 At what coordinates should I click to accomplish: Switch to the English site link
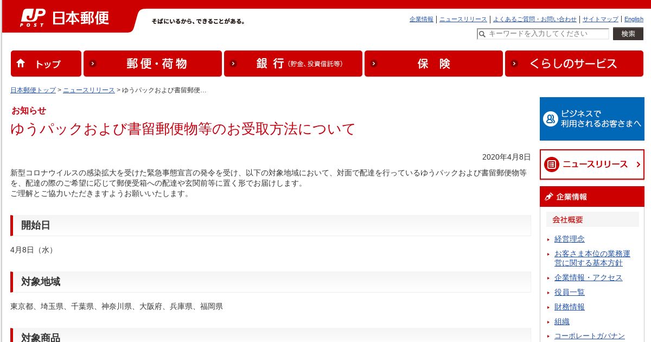(634, 19)
